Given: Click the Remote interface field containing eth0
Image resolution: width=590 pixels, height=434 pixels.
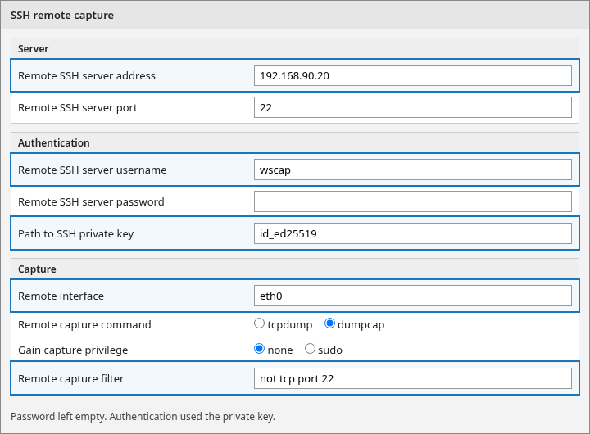Looking at the screenshot, I should click(x=413, y=296).
